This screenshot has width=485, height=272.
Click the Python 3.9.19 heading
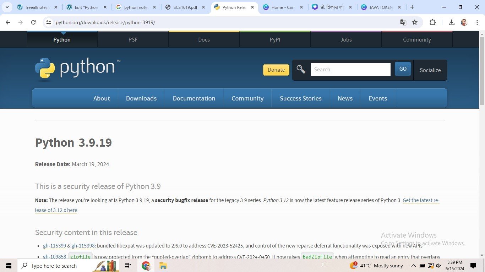73,142
